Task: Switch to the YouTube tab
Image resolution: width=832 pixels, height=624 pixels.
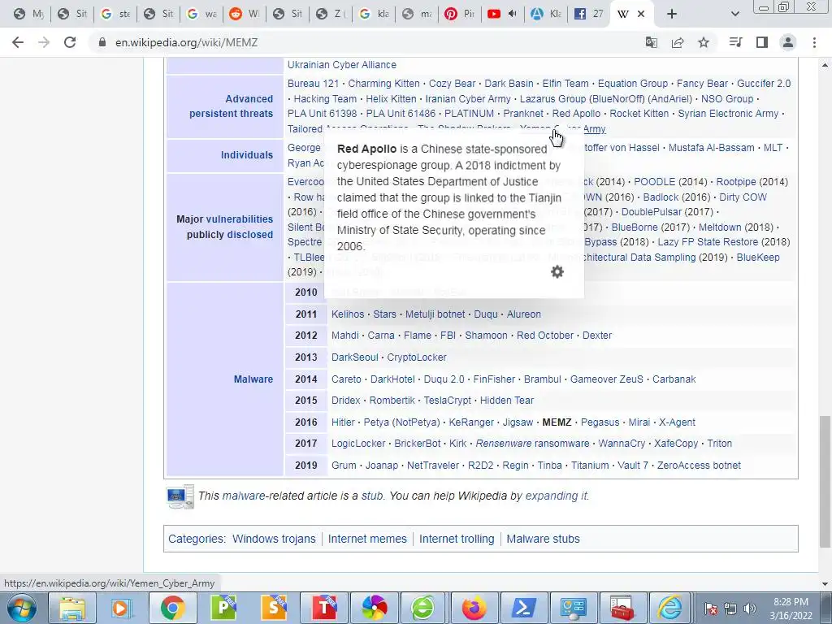Action: [x=494, y=14]
